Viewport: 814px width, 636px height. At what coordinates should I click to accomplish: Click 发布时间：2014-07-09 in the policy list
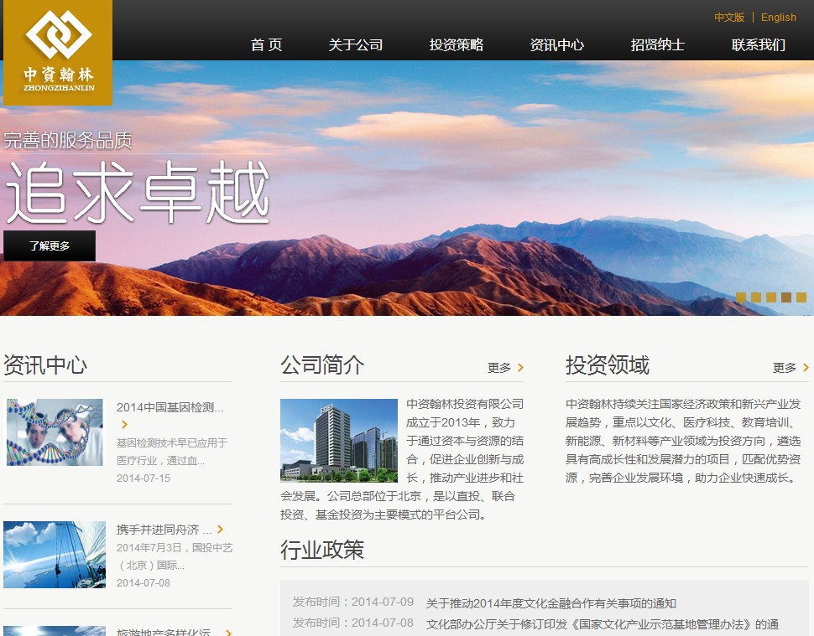coord(353,602)
